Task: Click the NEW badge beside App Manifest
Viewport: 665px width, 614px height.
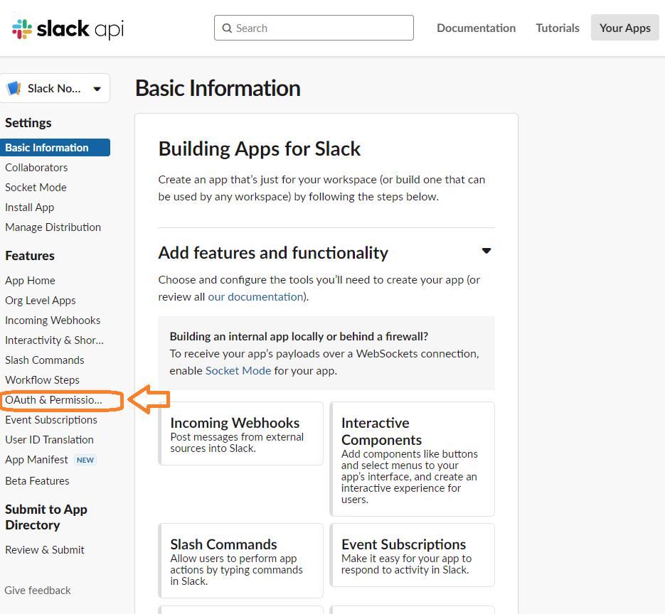Action: coord(85,460)
